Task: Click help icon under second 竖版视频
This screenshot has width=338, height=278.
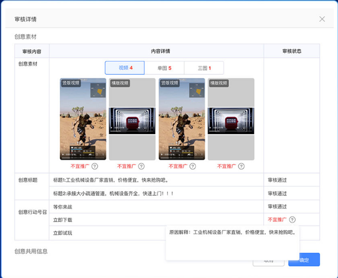Action: (193, 166)
